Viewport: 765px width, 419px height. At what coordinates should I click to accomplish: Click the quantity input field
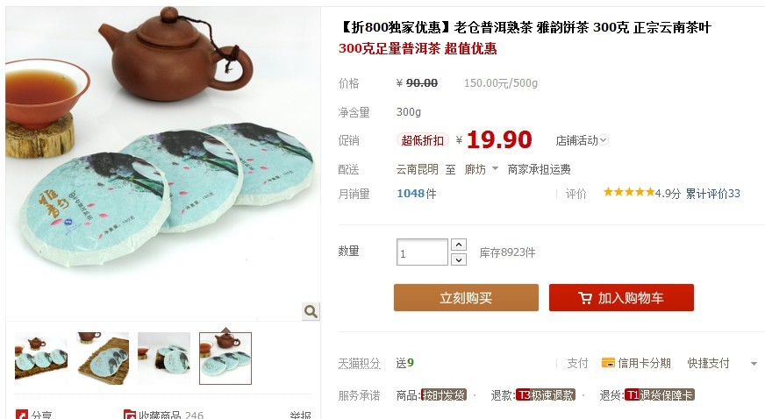pos(422,252)
